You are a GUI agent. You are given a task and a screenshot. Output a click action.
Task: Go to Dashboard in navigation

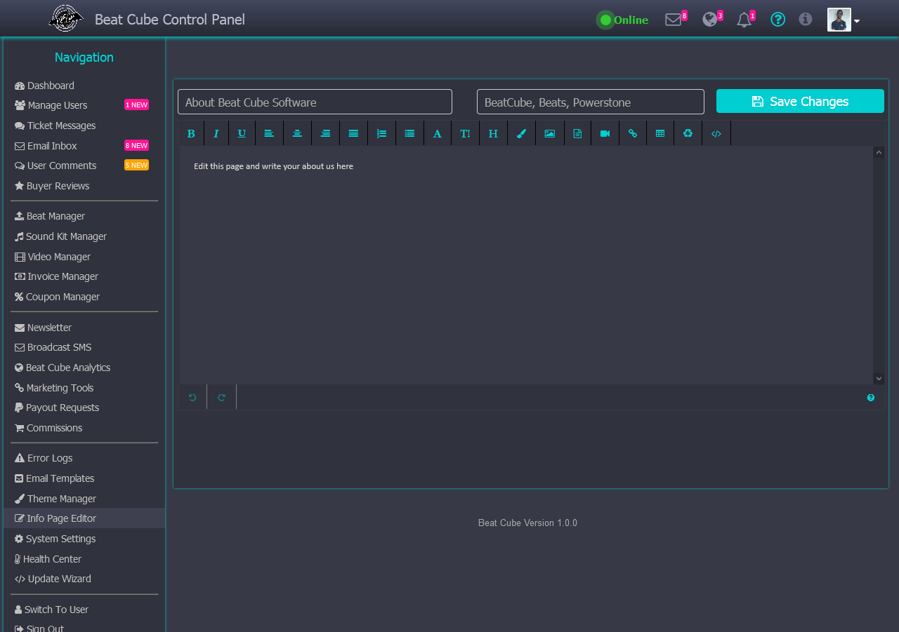point(44,86)
